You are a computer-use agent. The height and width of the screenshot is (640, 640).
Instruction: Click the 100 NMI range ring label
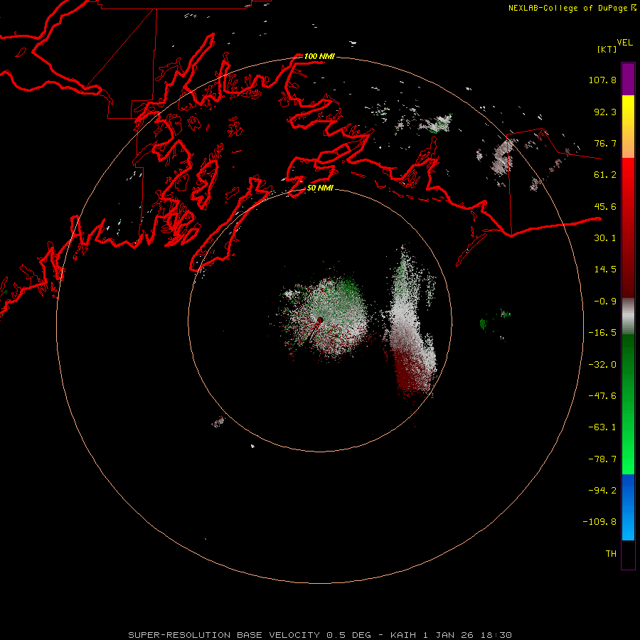point(319,56)
